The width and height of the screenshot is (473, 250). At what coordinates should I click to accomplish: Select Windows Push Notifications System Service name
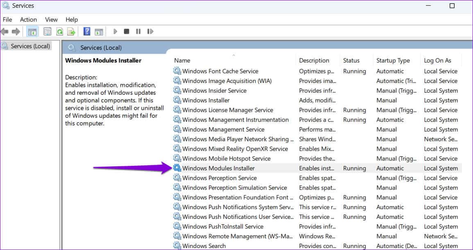(238, 207)
